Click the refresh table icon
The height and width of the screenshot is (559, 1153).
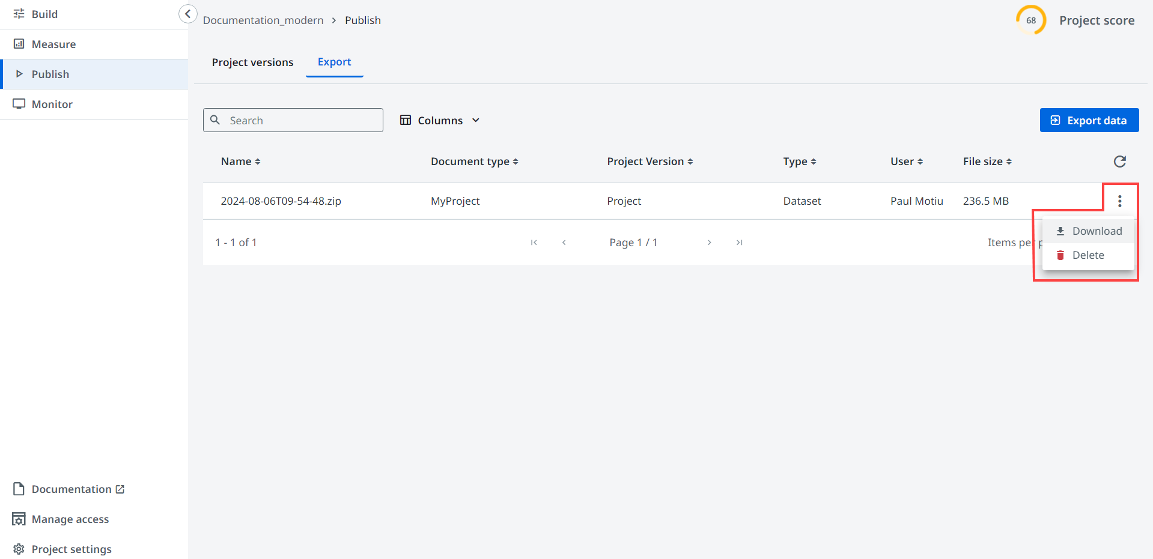[x=1119, y=162]
